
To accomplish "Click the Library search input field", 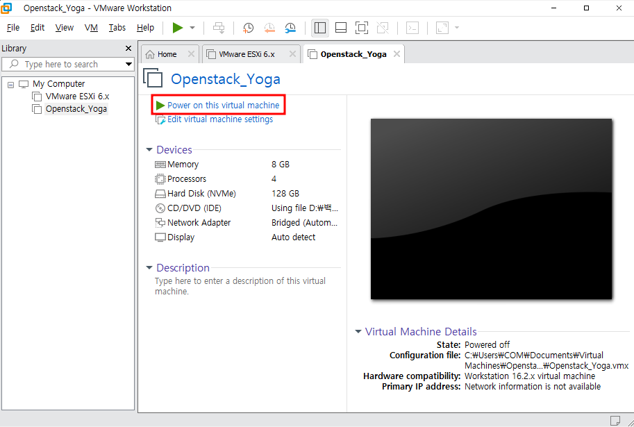I will [x=62, y=65].
